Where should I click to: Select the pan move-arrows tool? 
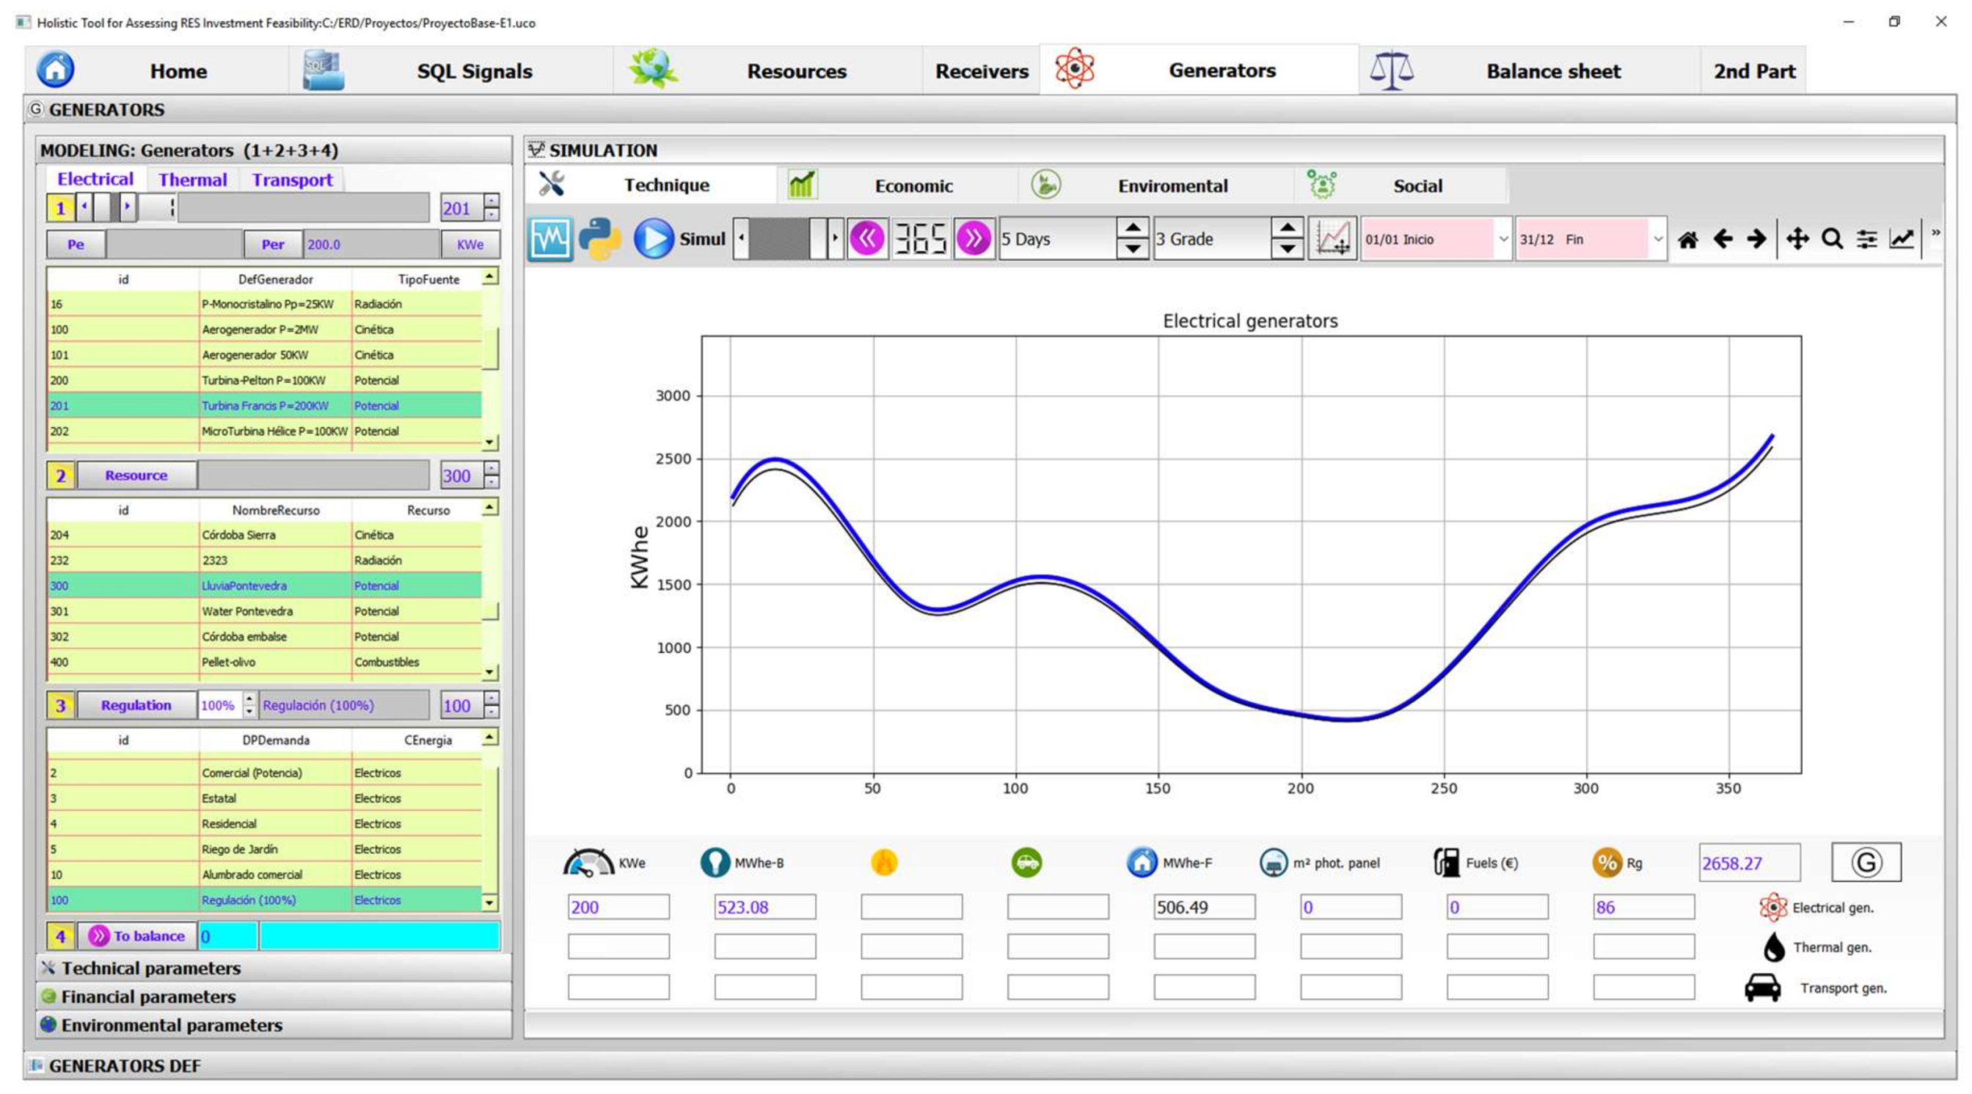click(1797, 240)
